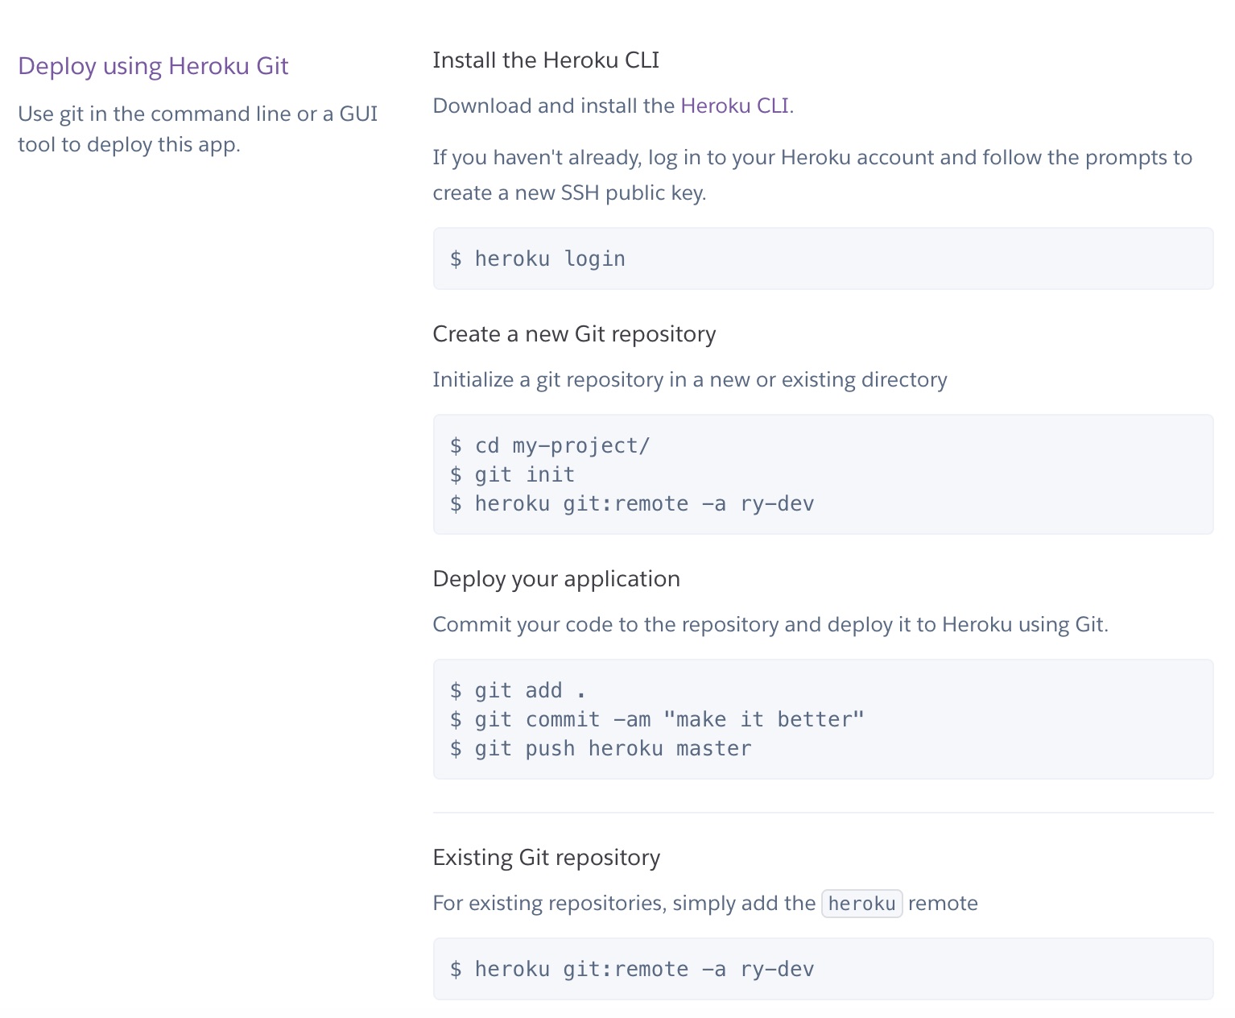
Task: Click the "Create a new Git repository" heading
Action: (574, 334)
